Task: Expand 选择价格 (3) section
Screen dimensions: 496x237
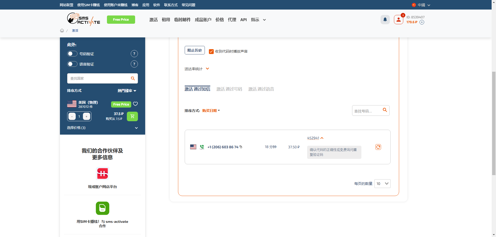Action: pyautogui.click(x=103, y=128)
